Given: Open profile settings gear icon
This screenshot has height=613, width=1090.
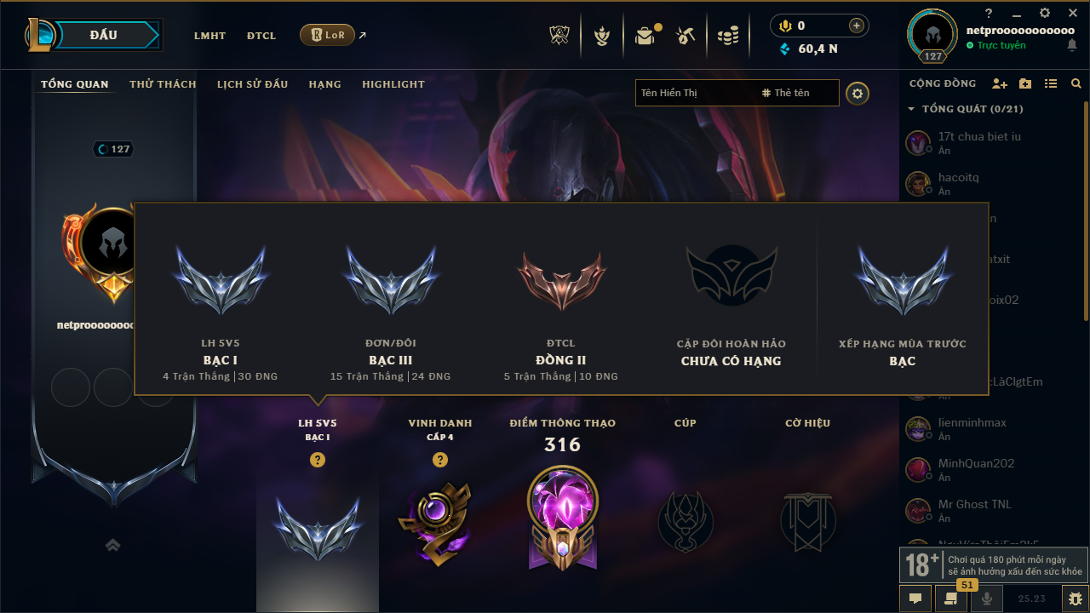Looking at the screenshot, I should coord(858,93).
